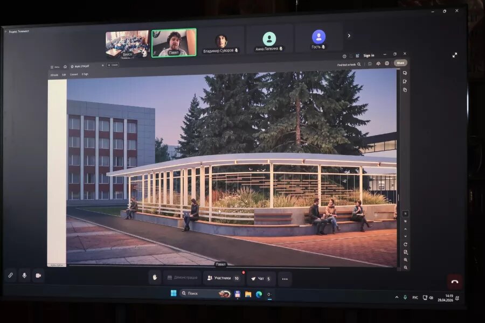Show next participants with the right chevron
This screenshot has height=323, width=485.
tap(349, 36)
